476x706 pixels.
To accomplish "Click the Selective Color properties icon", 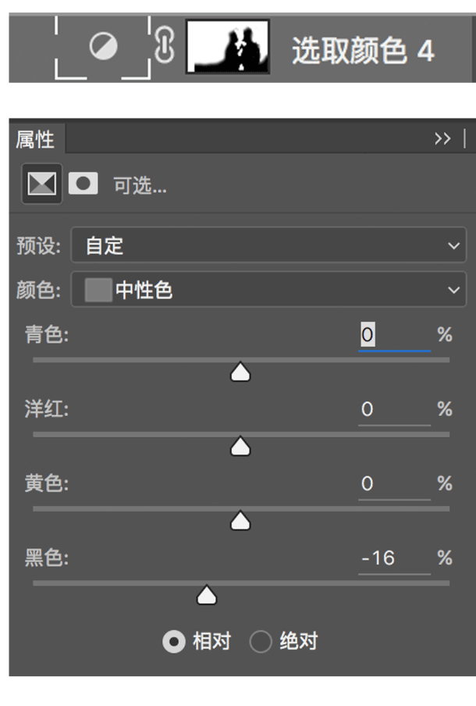I will click(41, 184).
